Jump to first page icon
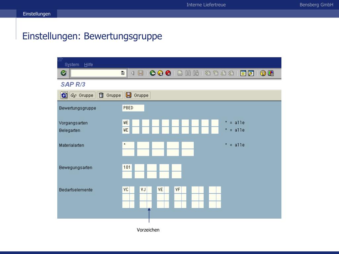This screenshot has width=339, height=254. (208, 73)
